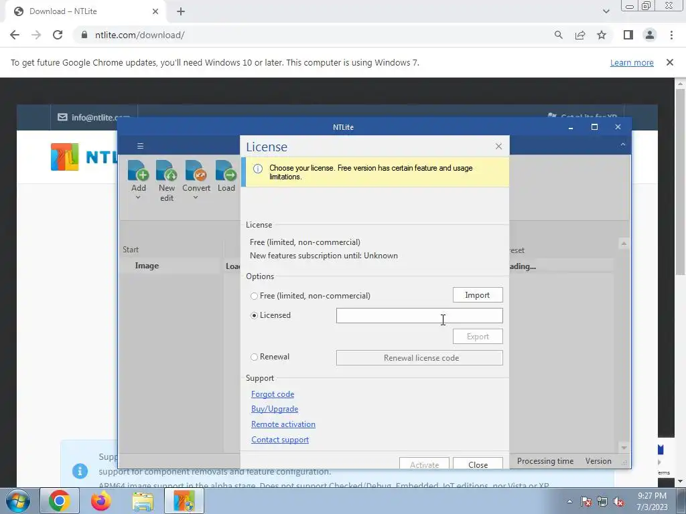Open the Remote activation link
686x514 pixels.
pyautogui.click(x=283, y=424)
